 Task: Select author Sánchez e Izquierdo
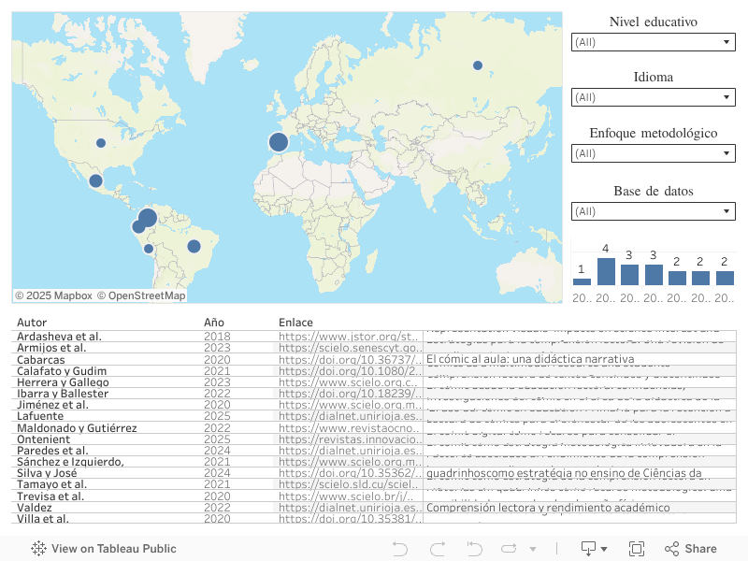pyautogui.click(x=70, y=462)
